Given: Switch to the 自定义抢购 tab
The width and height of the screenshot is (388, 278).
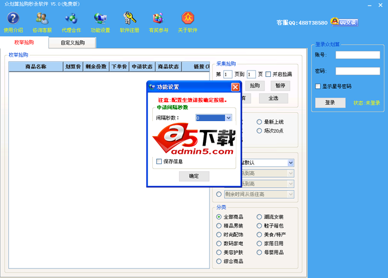Looking at the screenshot, I should (72, 43).
